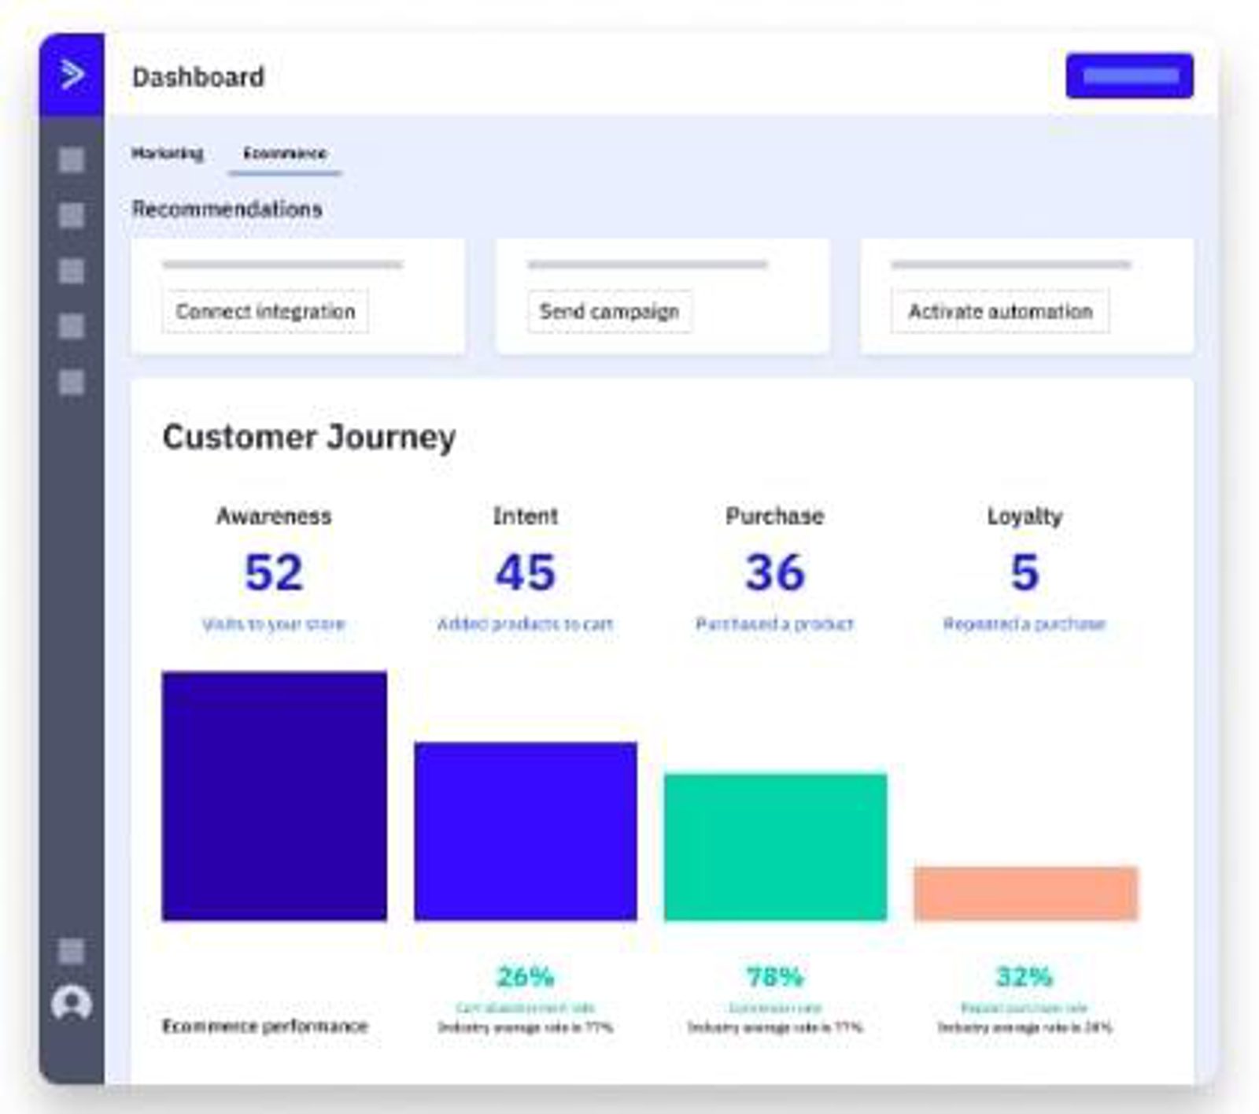Click the Activate automation button
Screen dimensions: 1259x1114
click(1000, 312)
